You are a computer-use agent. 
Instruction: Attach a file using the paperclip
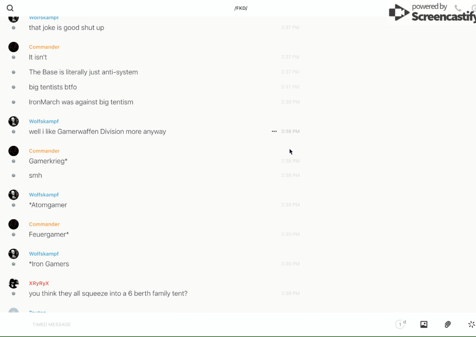tap(448, 324)
